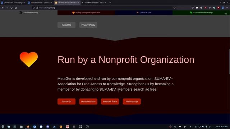Open the taskbar start menu launcher
Image resolution: width=230 pixels, height=129 pixels.
click(x=3, y=126)
